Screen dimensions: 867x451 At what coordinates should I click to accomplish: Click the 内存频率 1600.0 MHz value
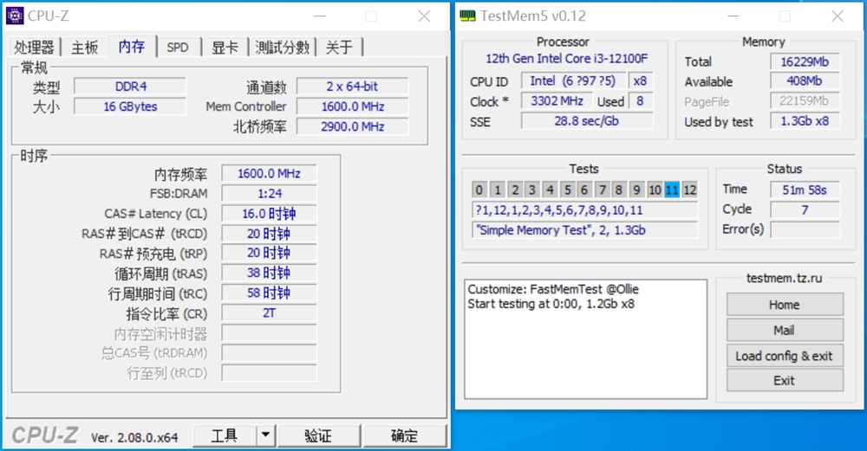270,174
